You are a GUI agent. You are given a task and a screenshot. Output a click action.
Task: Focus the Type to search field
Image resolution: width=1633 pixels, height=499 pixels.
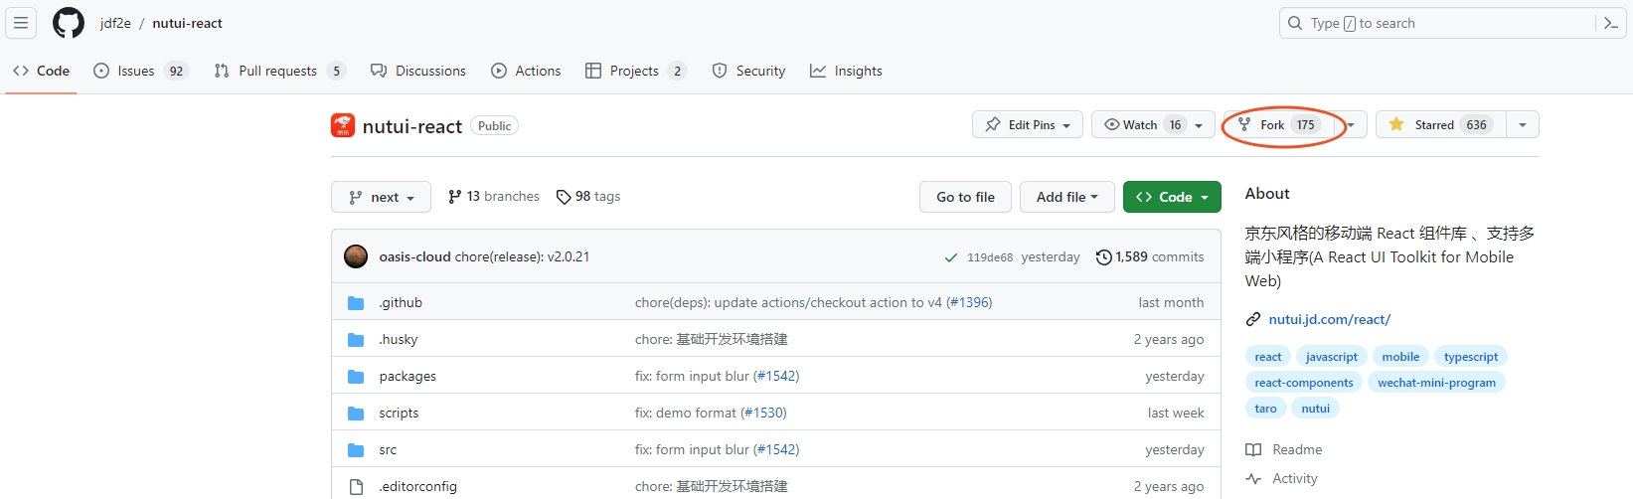click(1441, 23)
